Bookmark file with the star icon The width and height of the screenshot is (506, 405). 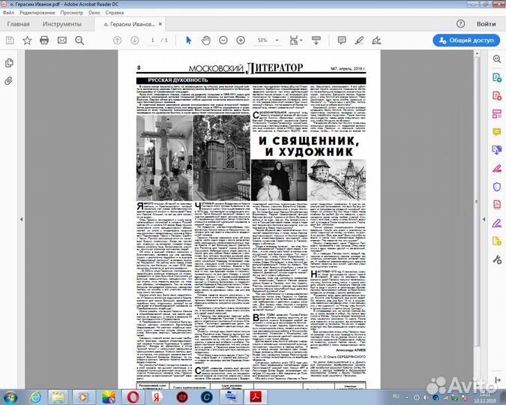pyautogui.click(x=27, y=40)
